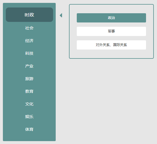
Task: Switch to the 经济 category
Action: pos(29,41)
